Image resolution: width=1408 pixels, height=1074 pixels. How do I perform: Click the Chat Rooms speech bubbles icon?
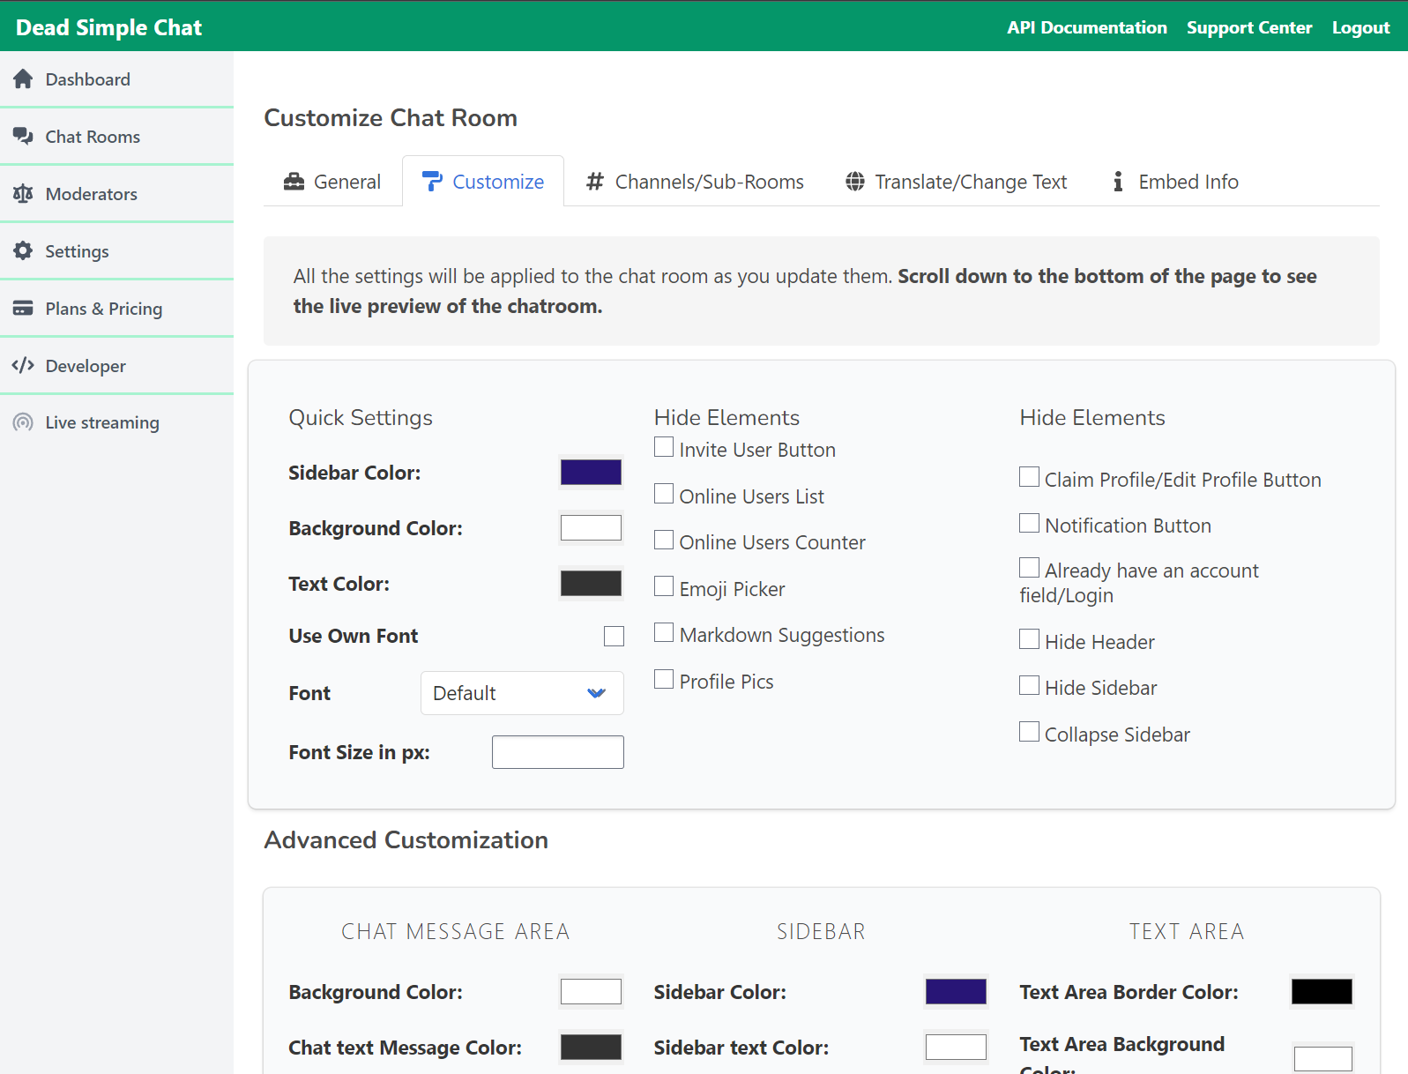[x=23, y=137]
